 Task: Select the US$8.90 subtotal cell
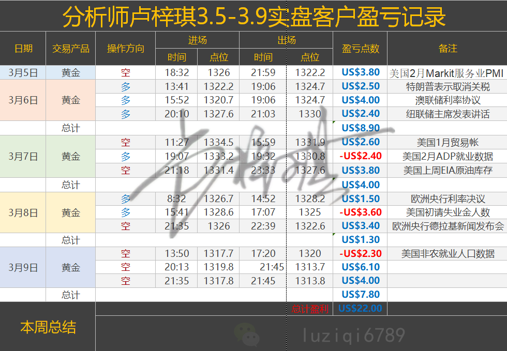click(361, 128)
